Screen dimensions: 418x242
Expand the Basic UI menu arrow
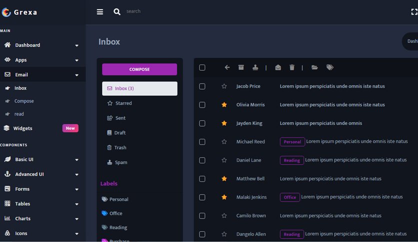click(77, 160)
